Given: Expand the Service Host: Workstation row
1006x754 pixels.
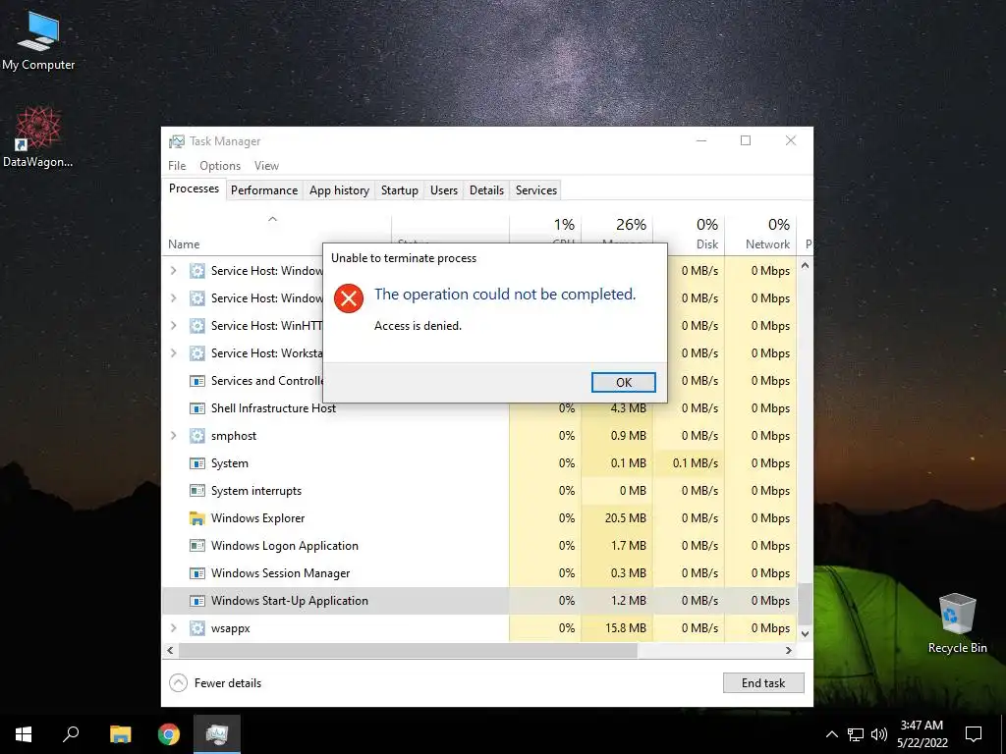Looking at the screenshot, I should pyautogui.click(x=173, y=353).
